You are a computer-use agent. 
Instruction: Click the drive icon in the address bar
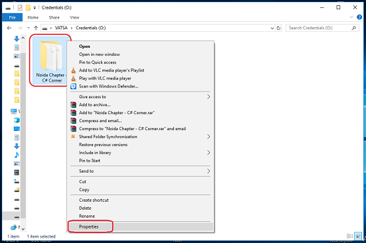(45, 29)
